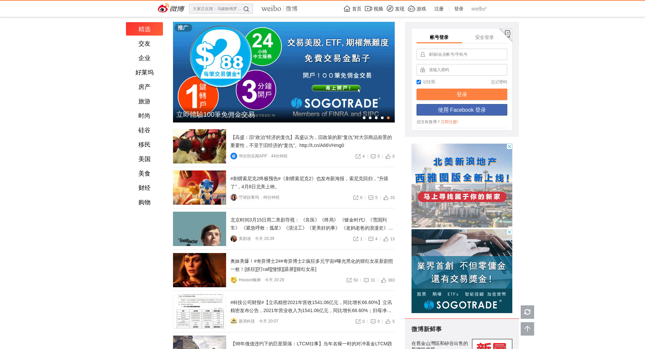Screen dimensions: 645x349
Task: Click the 忘记密码 link
Action: [499, 82]
